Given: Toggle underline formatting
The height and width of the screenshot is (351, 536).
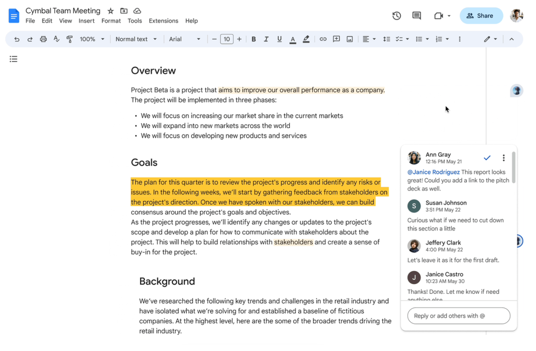Looking at the screenshot, I should pyautogui.click(x=279, y=39).
